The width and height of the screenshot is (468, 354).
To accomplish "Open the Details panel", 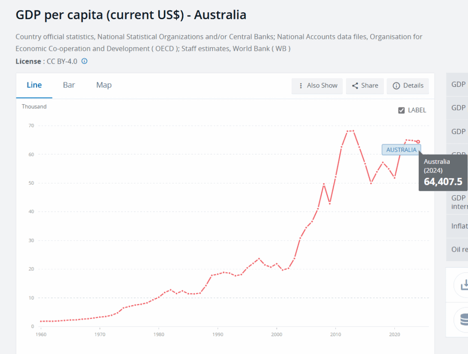I will pyautogui.click(x=408, y=86).
